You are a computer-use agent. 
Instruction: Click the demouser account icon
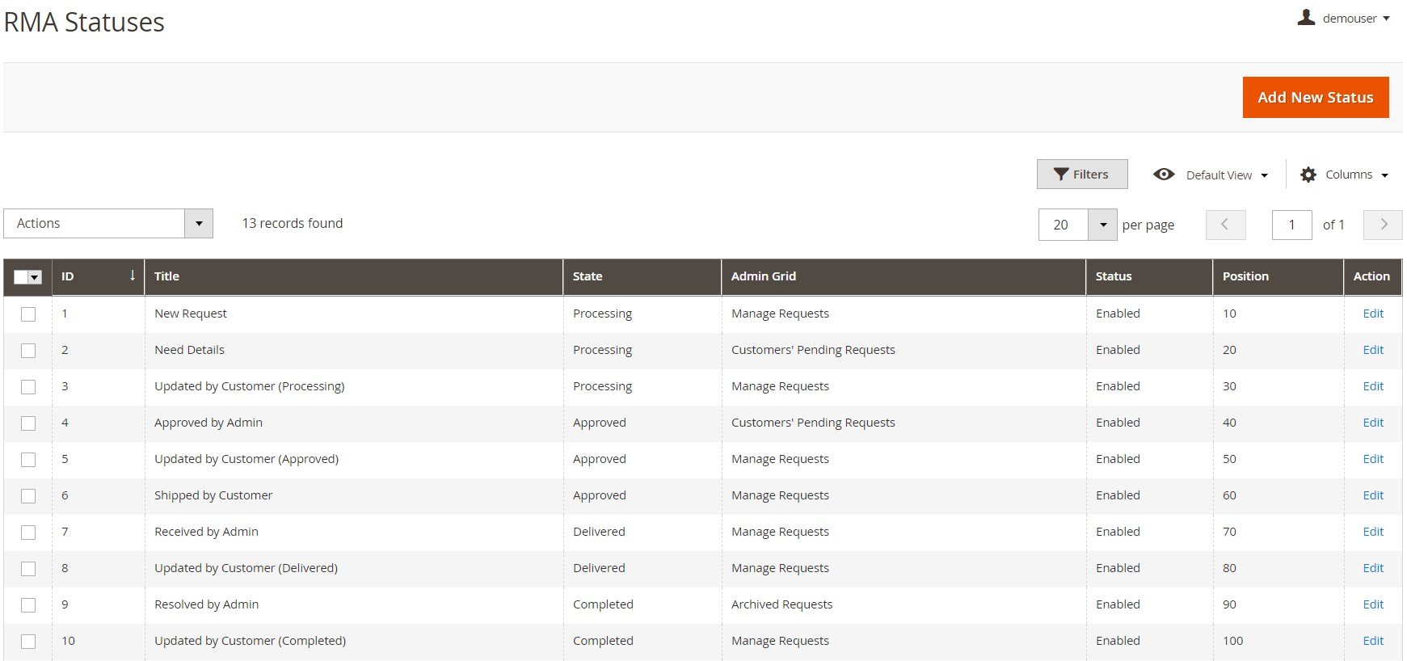pos(1306,17)
